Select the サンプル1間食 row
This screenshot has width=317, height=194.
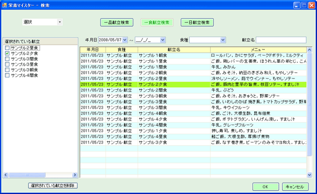(x=193, y=67)
